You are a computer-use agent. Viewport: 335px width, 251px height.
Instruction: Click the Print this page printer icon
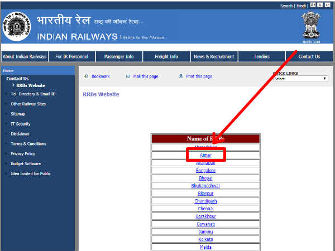(181, 76)
